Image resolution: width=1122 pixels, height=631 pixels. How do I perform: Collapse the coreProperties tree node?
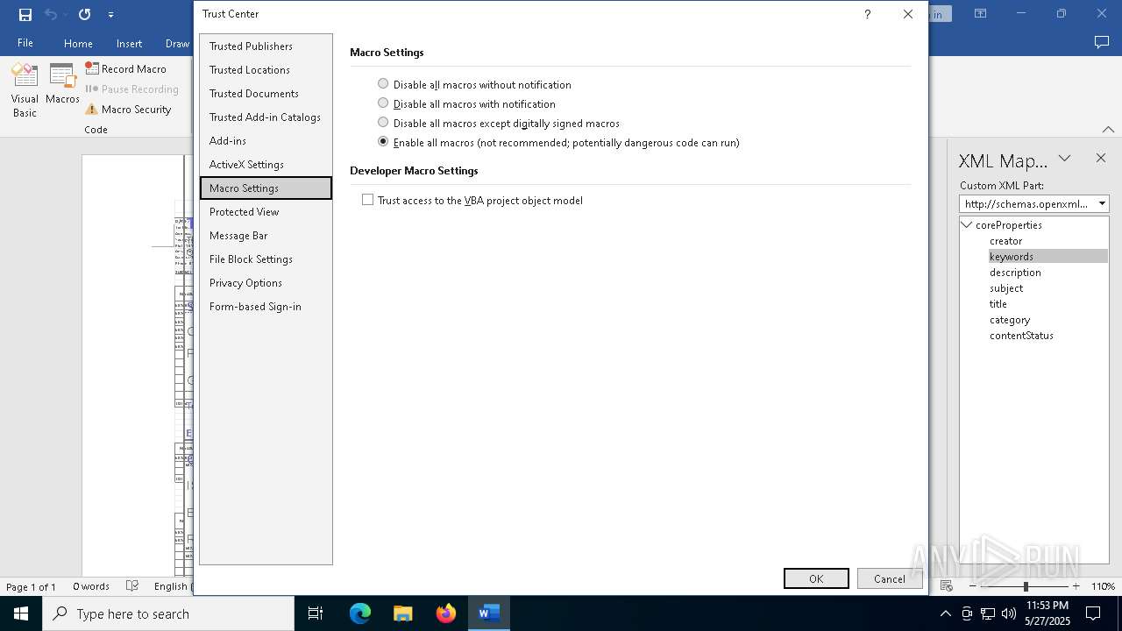coord(967,225)
